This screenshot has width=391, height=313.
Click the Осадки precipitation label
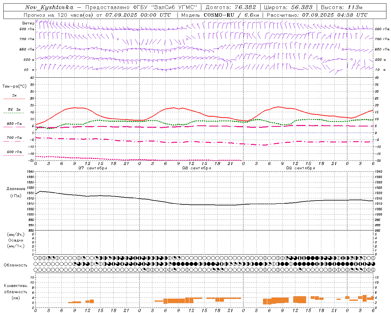[x=16, y=240]
